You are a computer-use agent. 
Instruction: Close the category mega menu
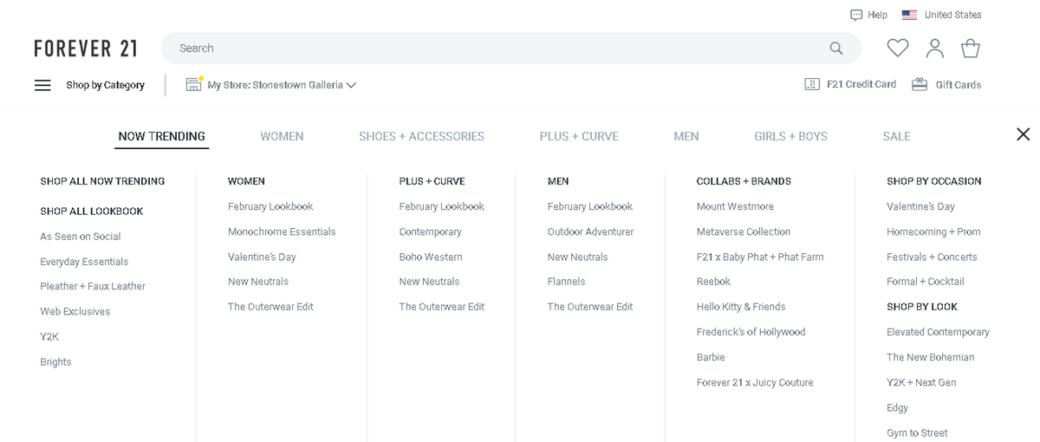(1023, 134)
